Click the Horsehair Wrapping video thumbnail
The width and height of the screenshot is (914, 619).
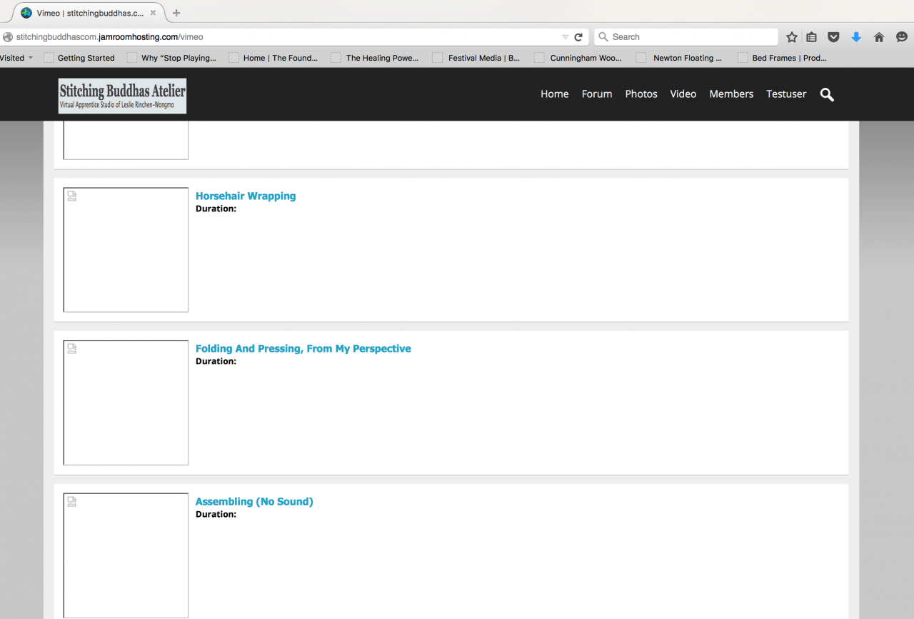(x=126, y=250)
